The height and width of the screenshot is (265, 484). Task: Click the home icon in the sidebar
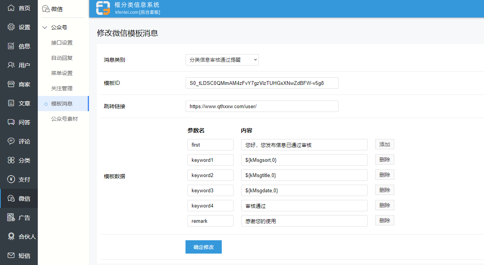pos(11,8)
